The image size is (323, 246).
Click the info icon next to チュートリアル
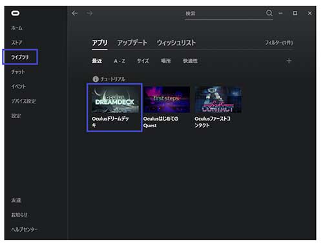(96, 79)
